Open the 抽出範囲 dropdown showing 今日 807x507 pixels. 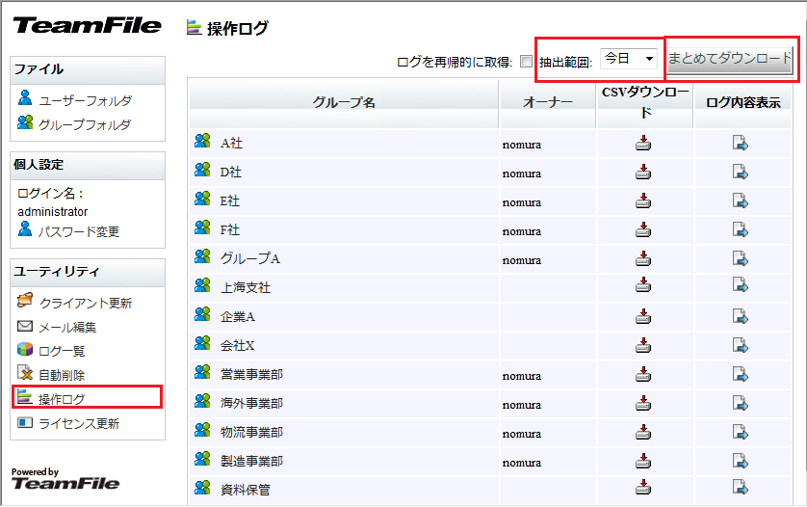(628, 59)
